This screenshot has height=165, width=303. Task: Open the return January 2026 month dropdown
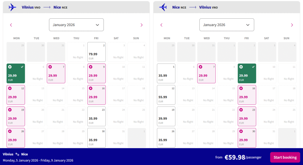click(x=227, y=25)
